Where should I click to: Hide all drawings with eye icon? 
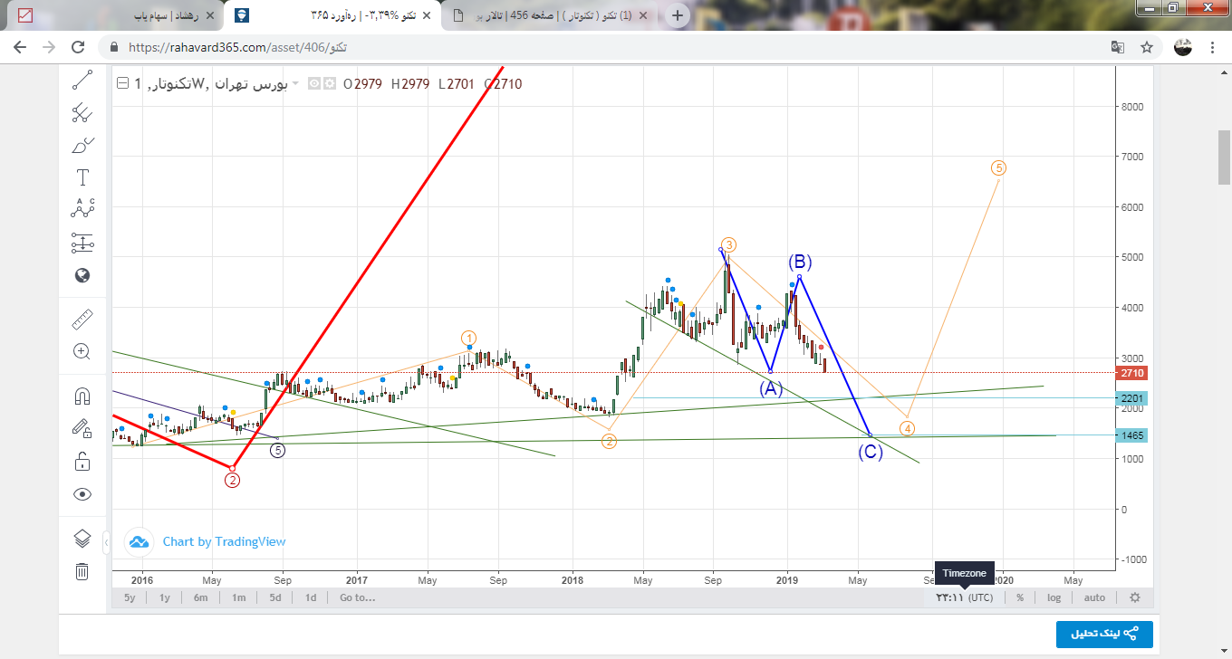82,493
